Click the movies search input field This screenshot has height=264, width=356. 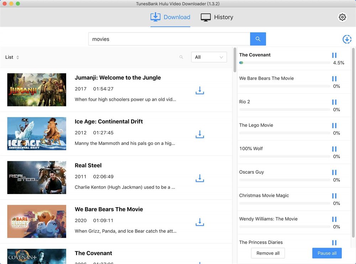[x=169, y=39]
